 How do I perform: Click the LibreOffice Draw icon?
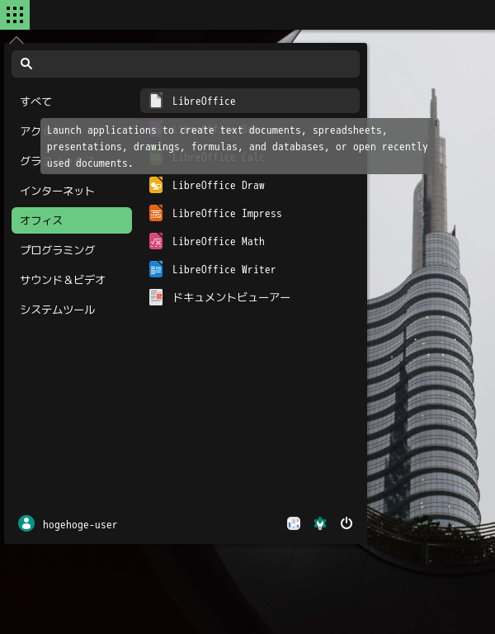156,185
